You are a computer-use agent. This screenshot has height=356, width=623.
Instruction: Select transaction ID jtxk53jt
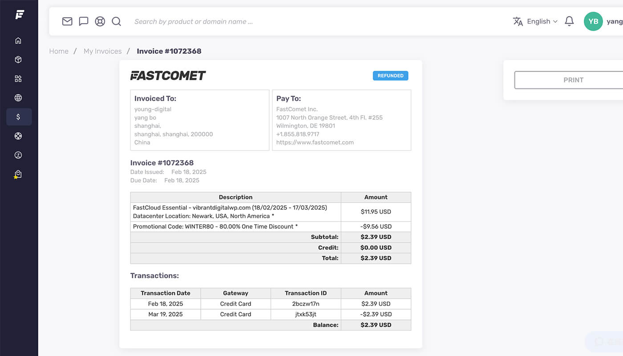(306, 314)
